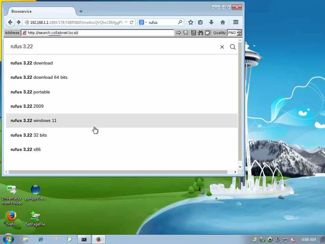Show bookmarks list icon
This screenshot has width=325, height=244.
200,22
